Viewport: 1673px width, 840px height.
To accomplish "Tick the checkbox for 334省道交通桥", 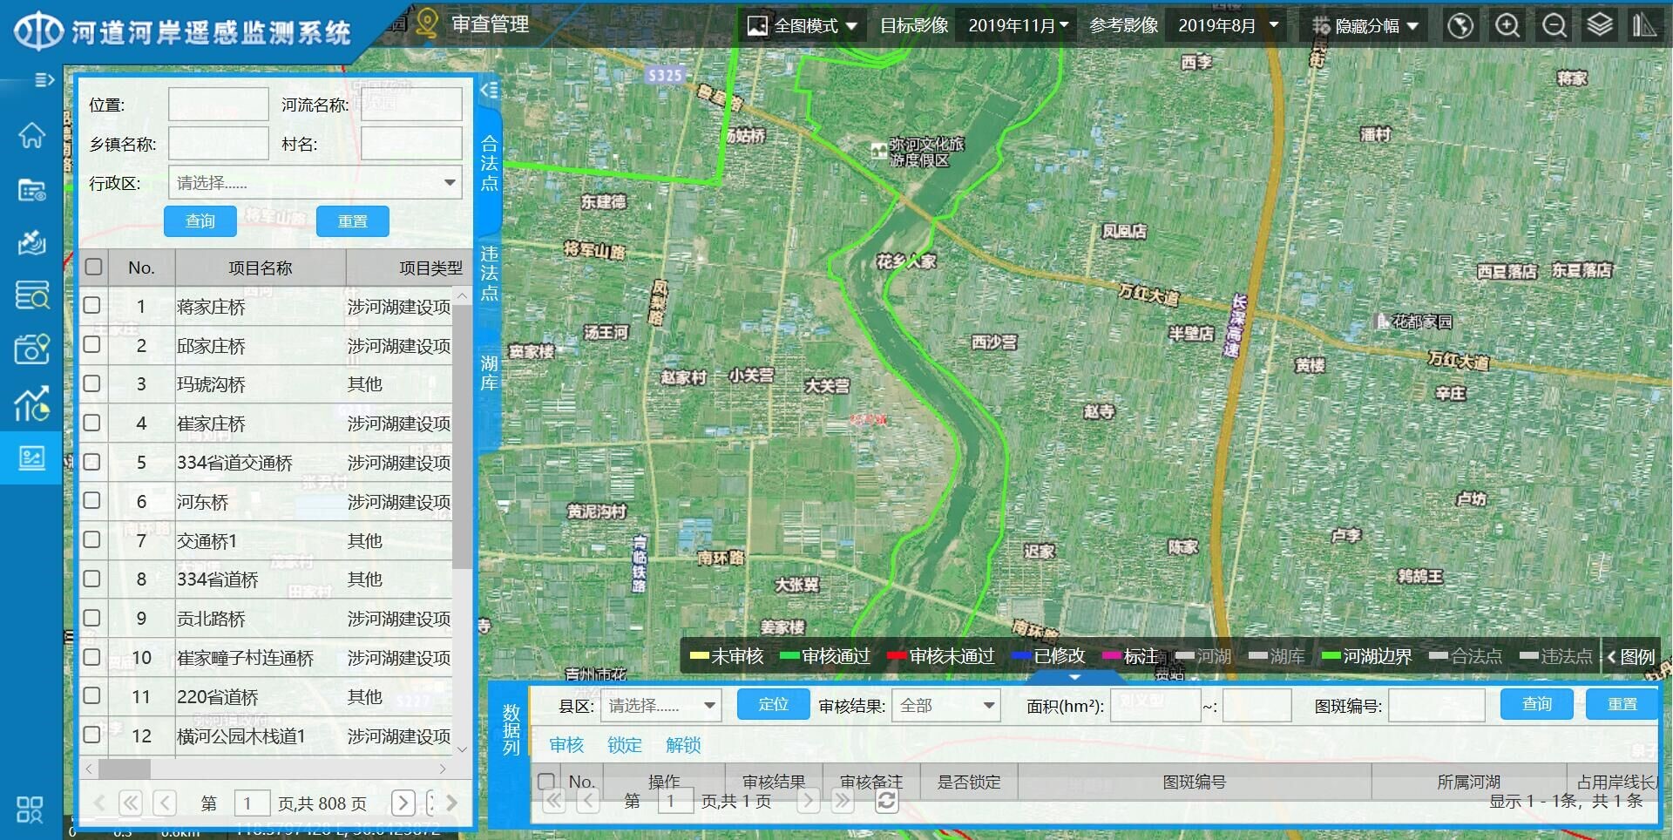I will point(92,462).
